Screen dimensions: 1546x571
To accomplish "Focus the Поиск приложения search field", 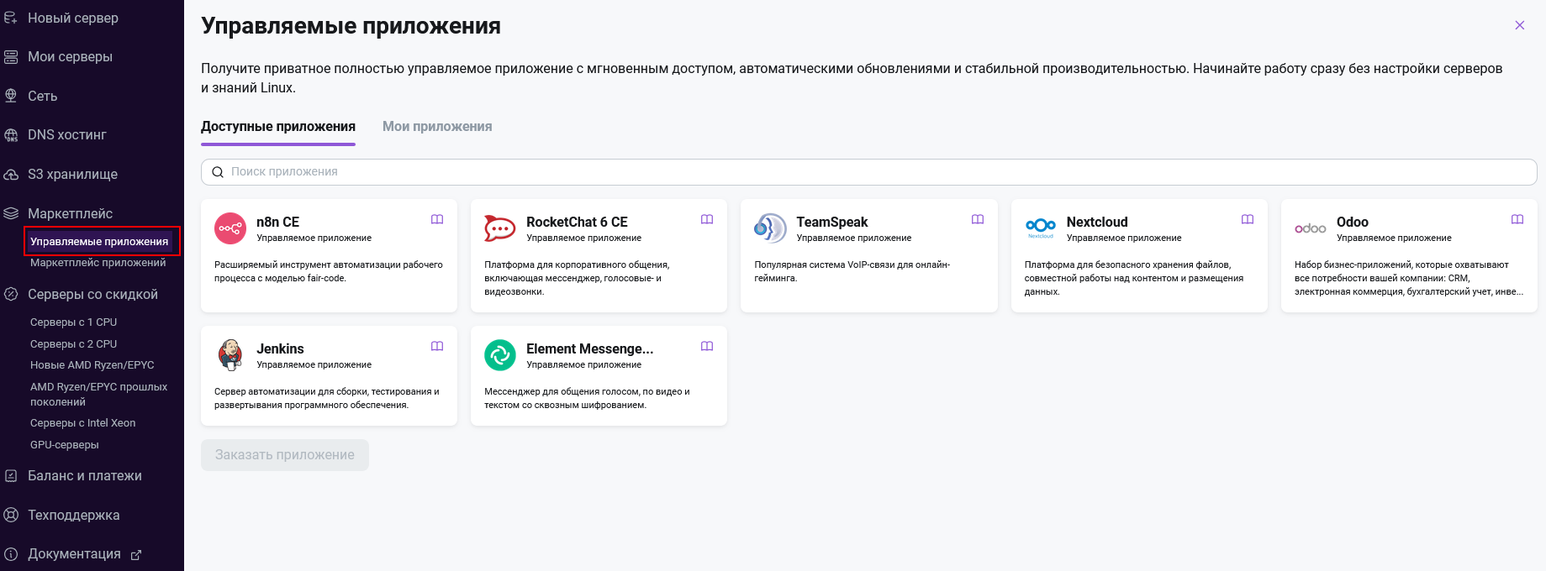I will tap(868, 172).
